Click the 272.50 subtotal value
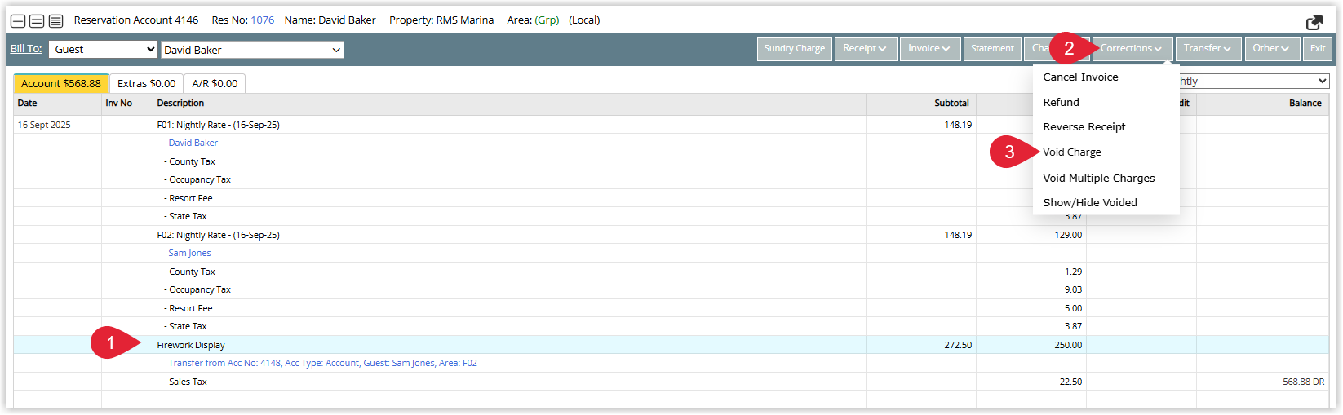This screenshot has width=1343, height=415. click(x=958, y=345)
